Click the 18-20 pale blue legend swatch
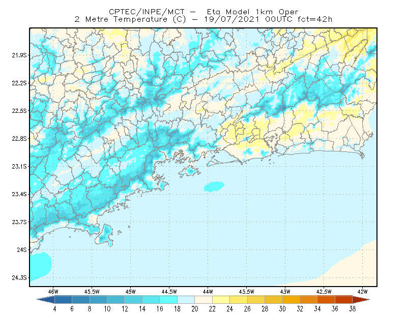The width and height of the screenshot is (407, 314). click(186, 300)
